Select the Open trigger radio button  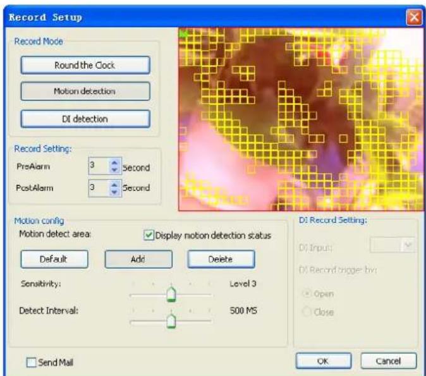pos(307,294)
